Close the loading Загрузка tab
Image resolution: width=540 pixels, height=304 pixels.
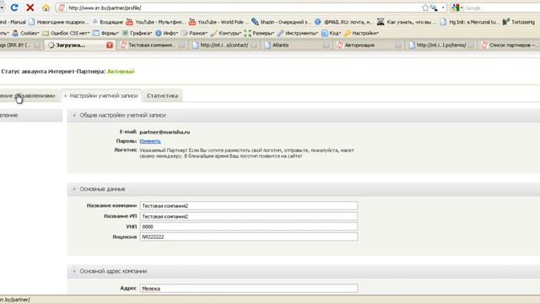click(110, 45)
